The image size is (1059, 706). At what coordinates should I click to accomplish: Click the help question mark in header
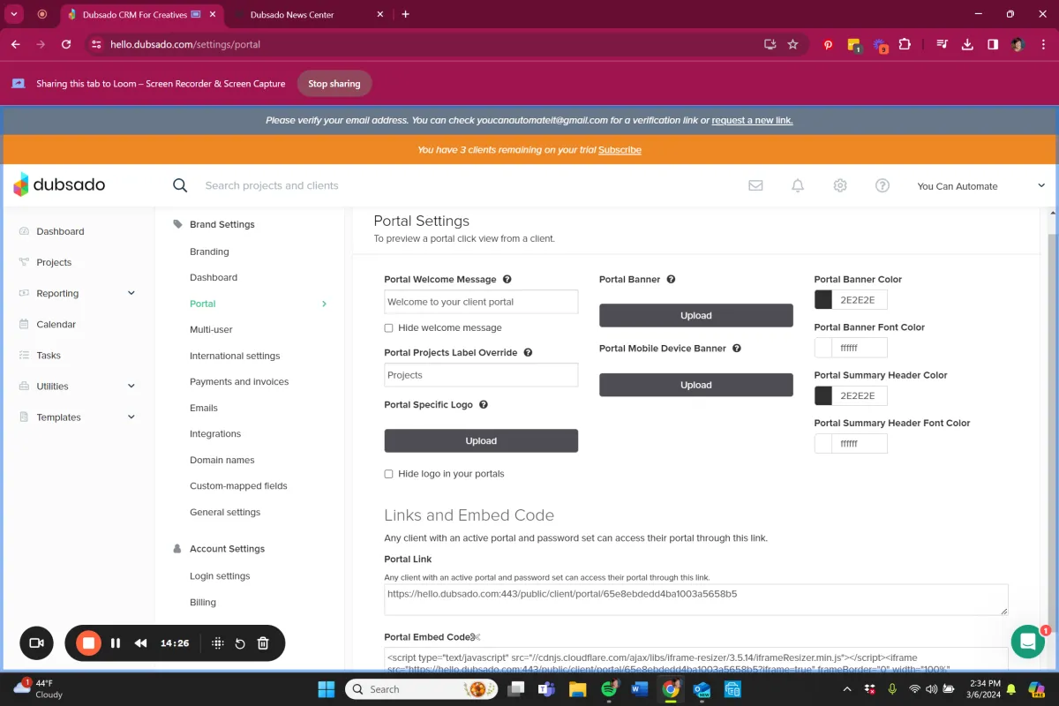pos(882,185)
